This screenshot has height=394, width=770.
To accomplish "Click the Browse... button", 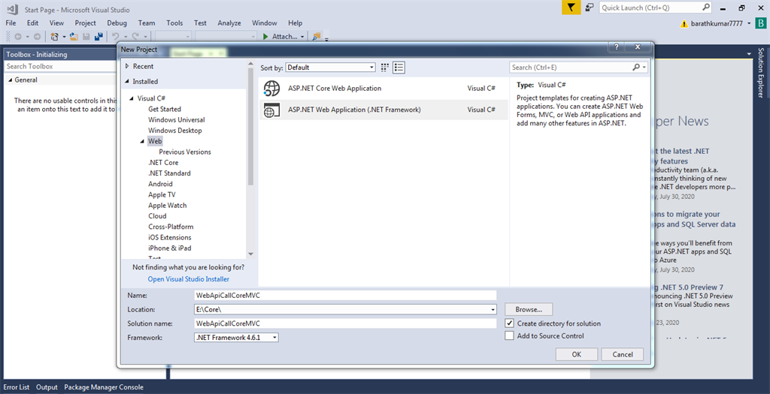I will coord(529,310).
